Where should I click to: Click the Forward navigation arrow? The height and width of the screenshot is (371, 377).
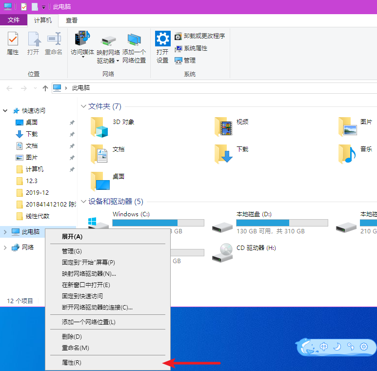pos(23,88)
